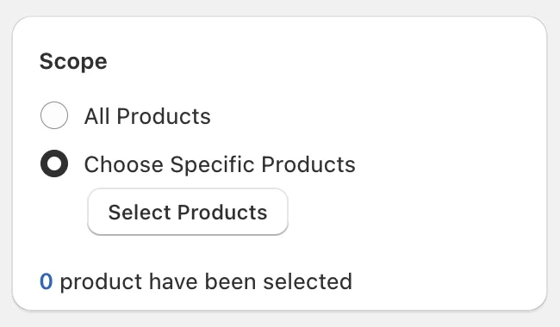Open the product picker via Select Products
Viewport: 560px width, 327px height.
click(188, 212)
